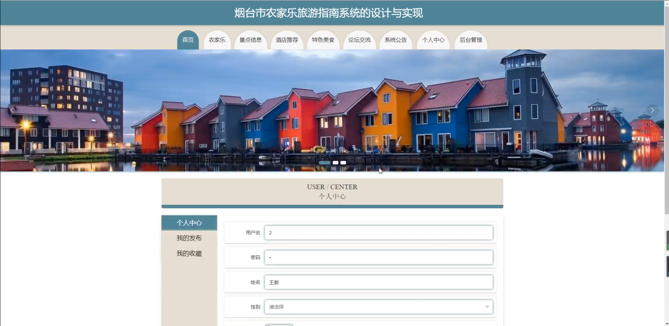Click the carousel next arrow
This screenshot has width=669, height=326.
(x=652, y=110)
